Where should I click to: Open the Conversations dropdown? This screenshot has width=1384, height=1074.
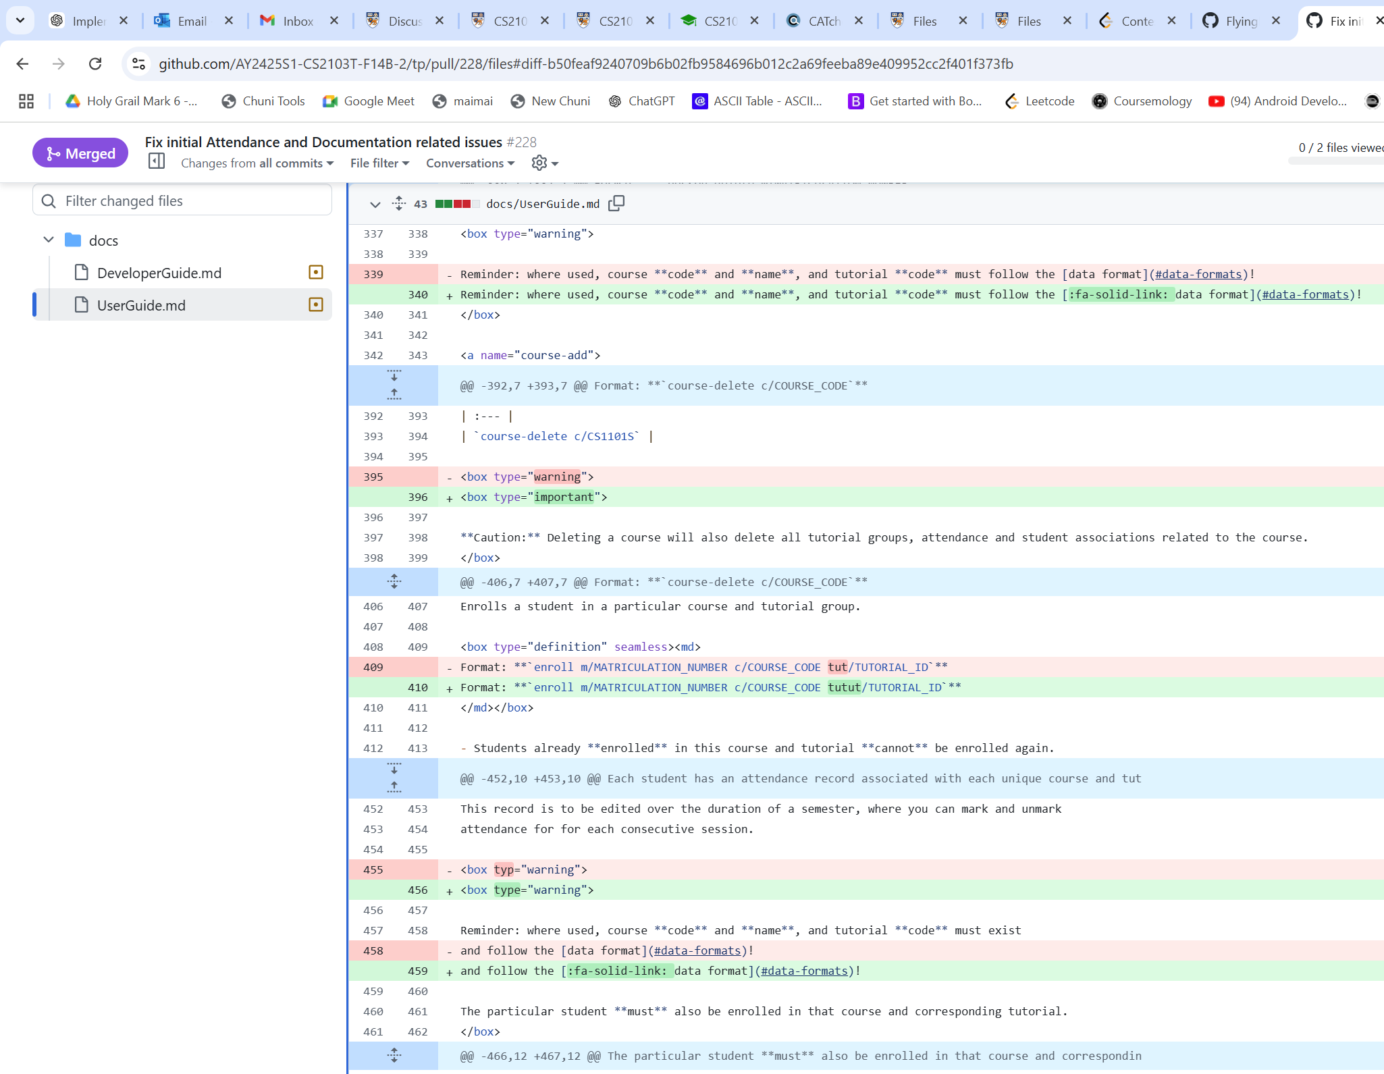point(470,163)
